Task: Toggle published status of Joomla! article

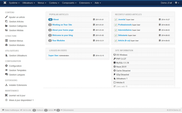Action: tap(116, 20)
